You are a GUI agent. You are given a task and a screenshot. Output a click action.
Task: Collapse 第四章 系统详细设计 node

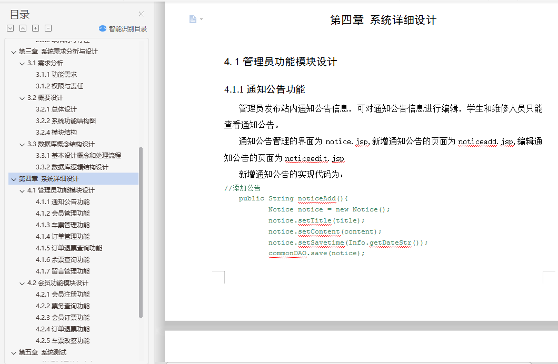click(x=14, y=179)
